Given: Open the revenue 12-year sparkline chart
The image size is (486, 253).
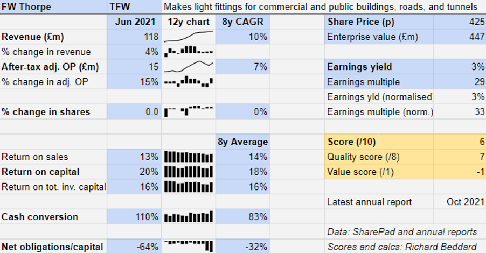Looking at the screenshot, I should click(189, 37).
